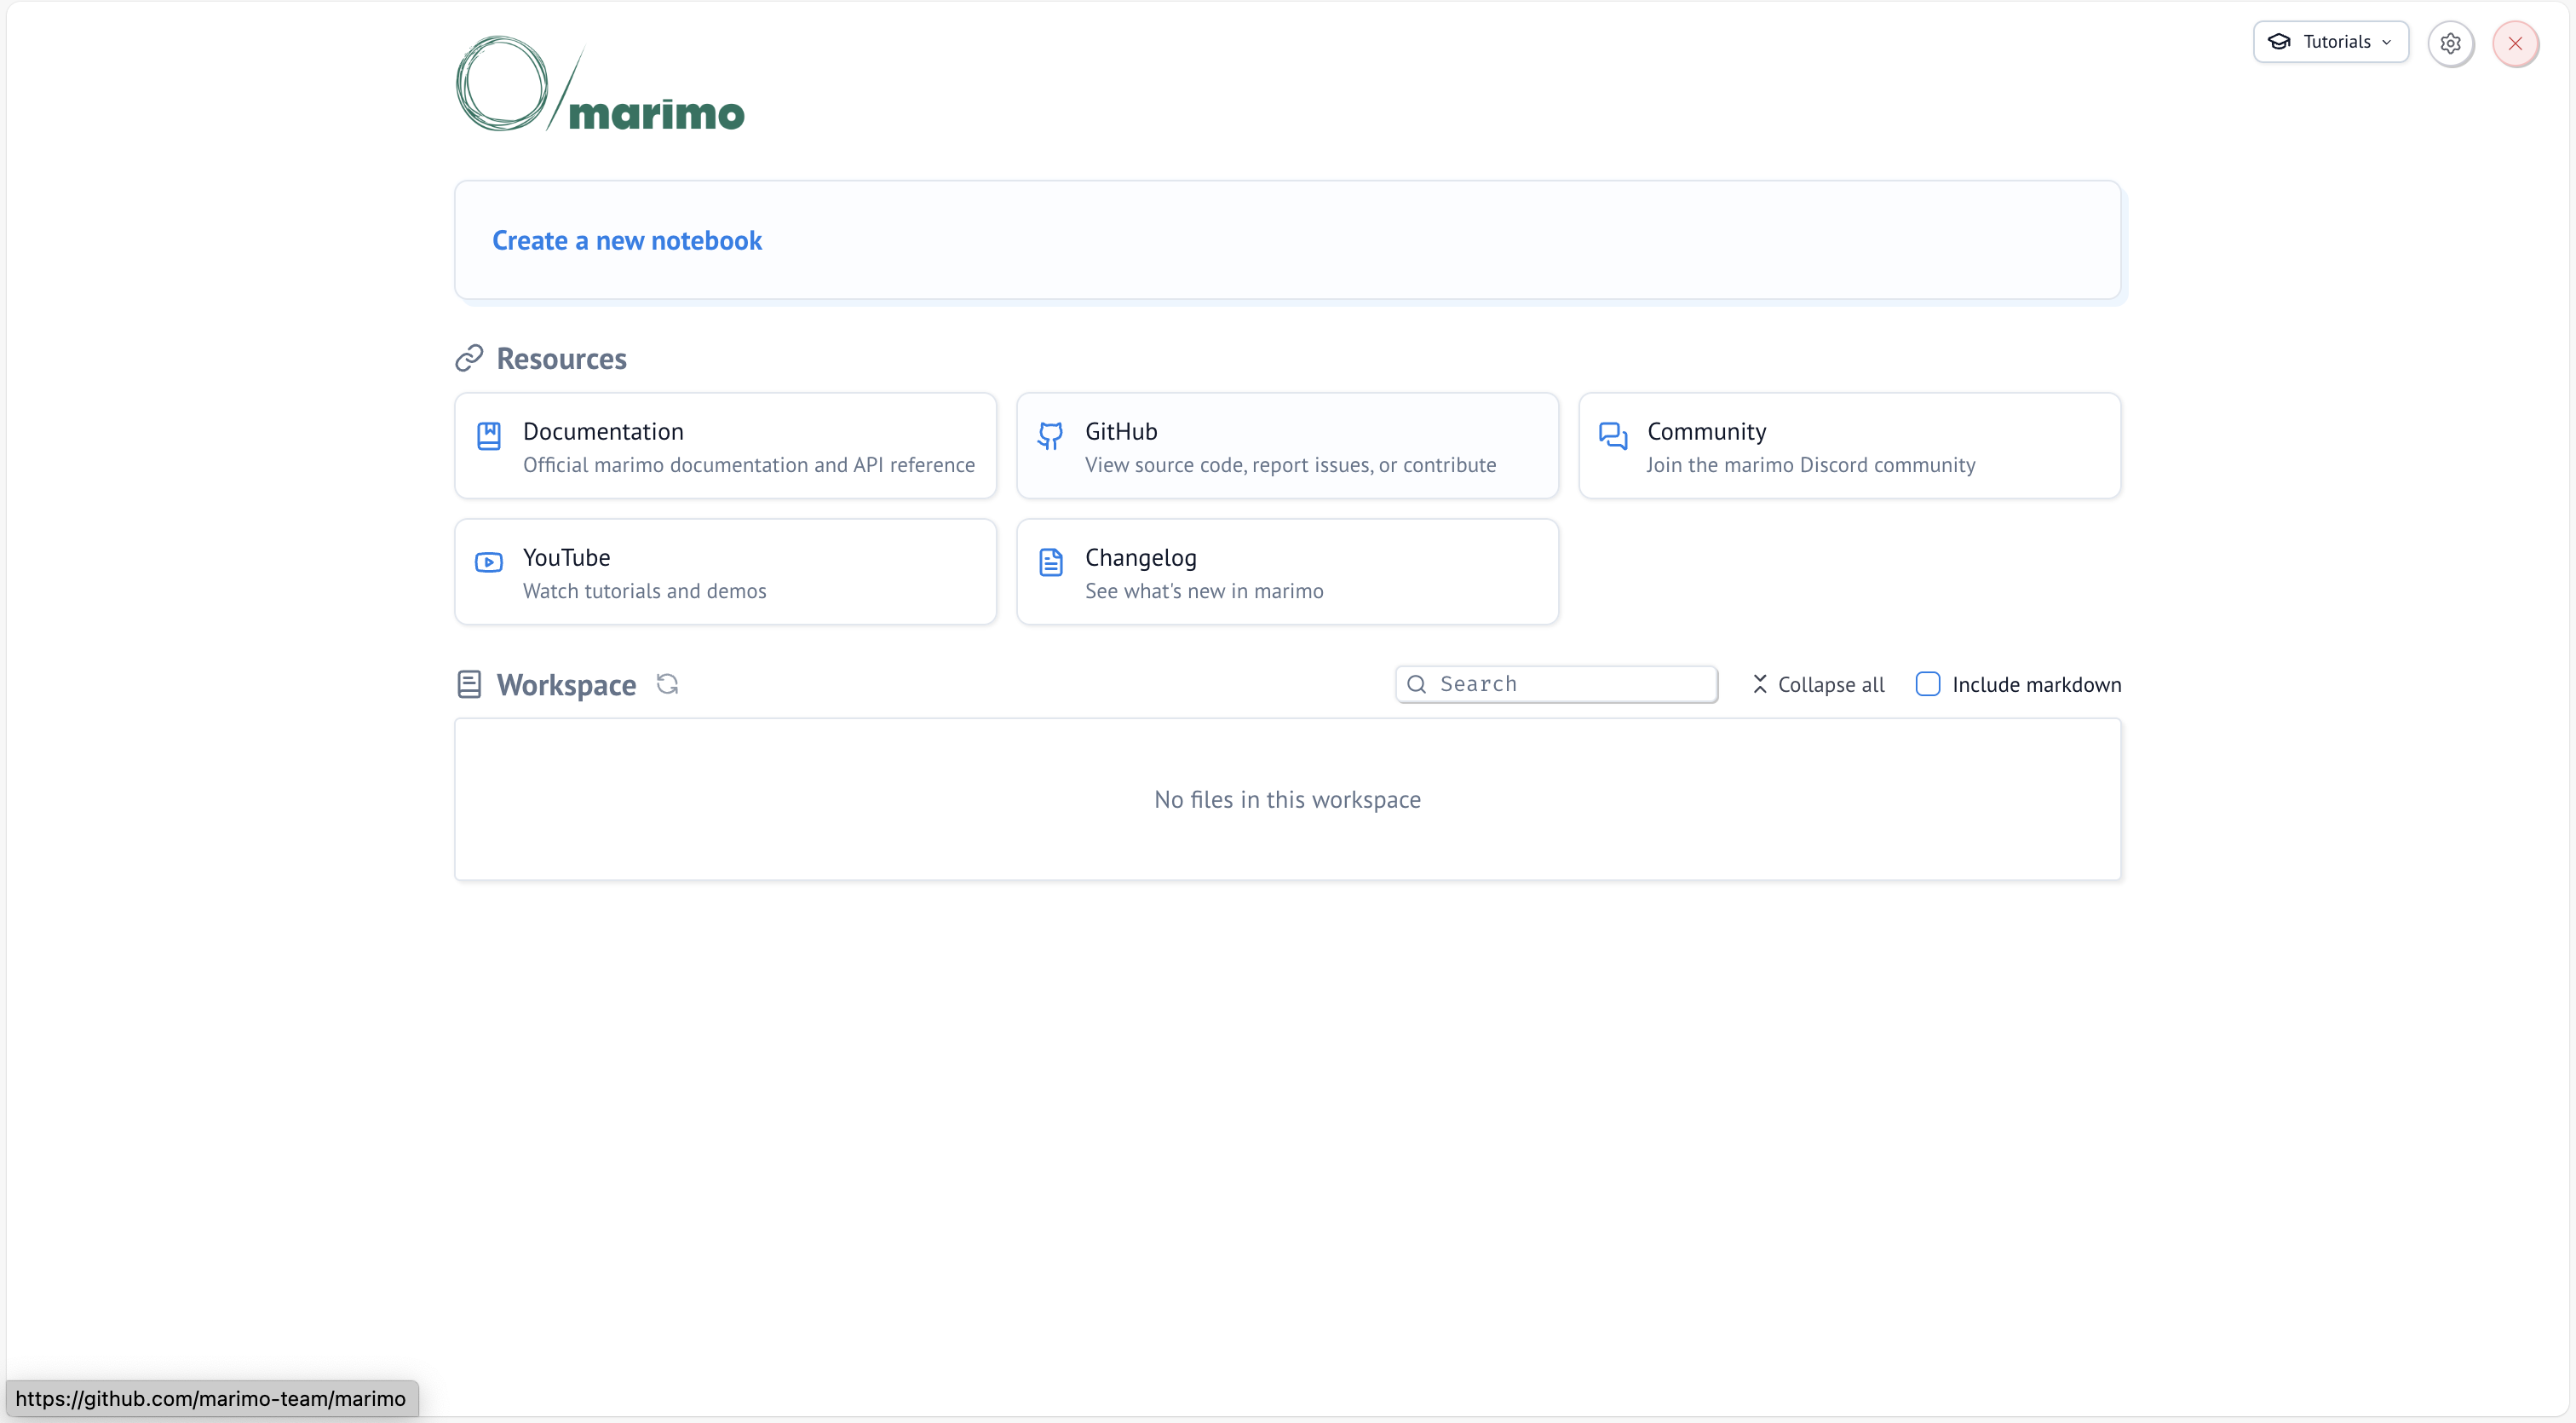The height and width of the screenshot is (1423, 2576).
Task: Focus the workspace Search field
Action: (1570, 684)
